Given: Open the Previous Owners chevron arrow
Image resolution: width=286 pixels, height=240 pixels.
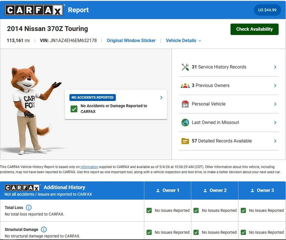Looking at the screenshot, I should click(275, 86).
